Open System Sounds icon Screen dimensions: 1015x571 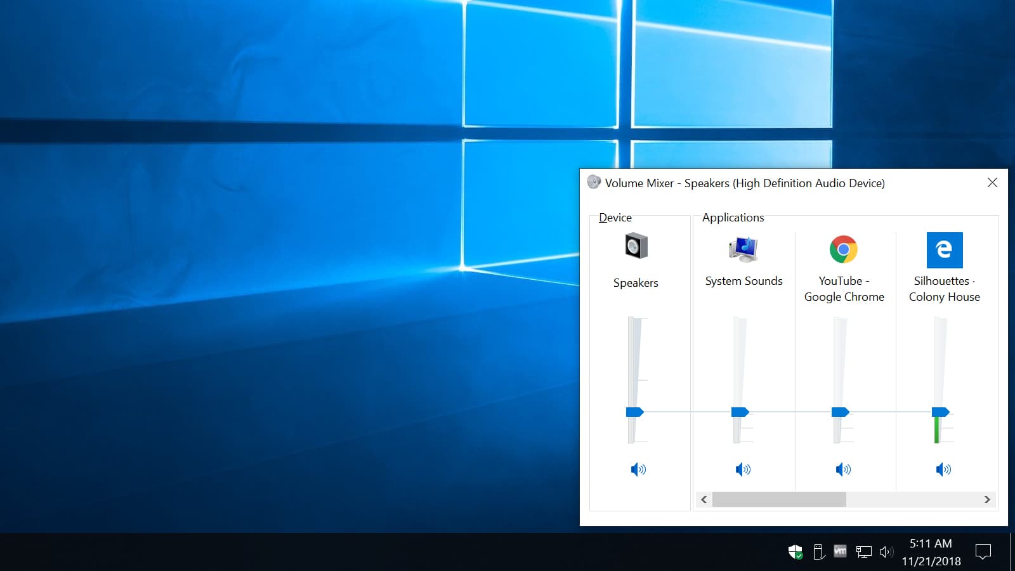click(x=743, y=249)
